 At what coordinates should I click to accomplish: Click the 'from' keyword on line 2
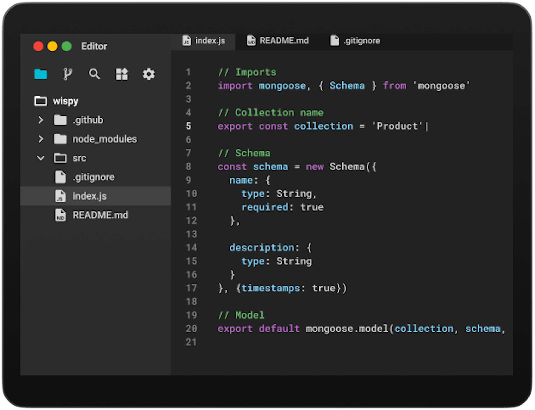[x=394, y=86]
